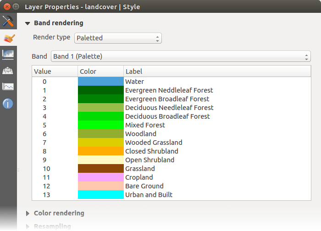This screenshot has height=231, width=321.
Task: Sort by the Value column header
Action: 54,71
